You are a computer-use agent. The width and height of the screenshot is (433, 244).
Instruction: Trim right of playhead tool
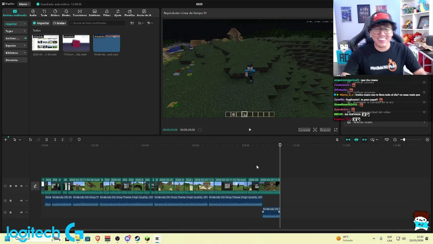tap(63, 140)
